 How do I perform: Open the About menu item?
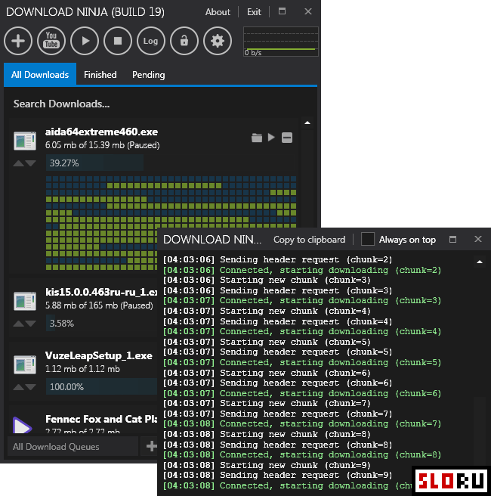click(x=218, y=12)
